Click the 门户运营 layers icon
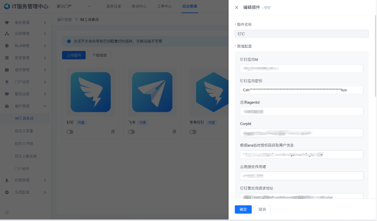The height and width of the screenshot is (221, 377). [7, 82]
